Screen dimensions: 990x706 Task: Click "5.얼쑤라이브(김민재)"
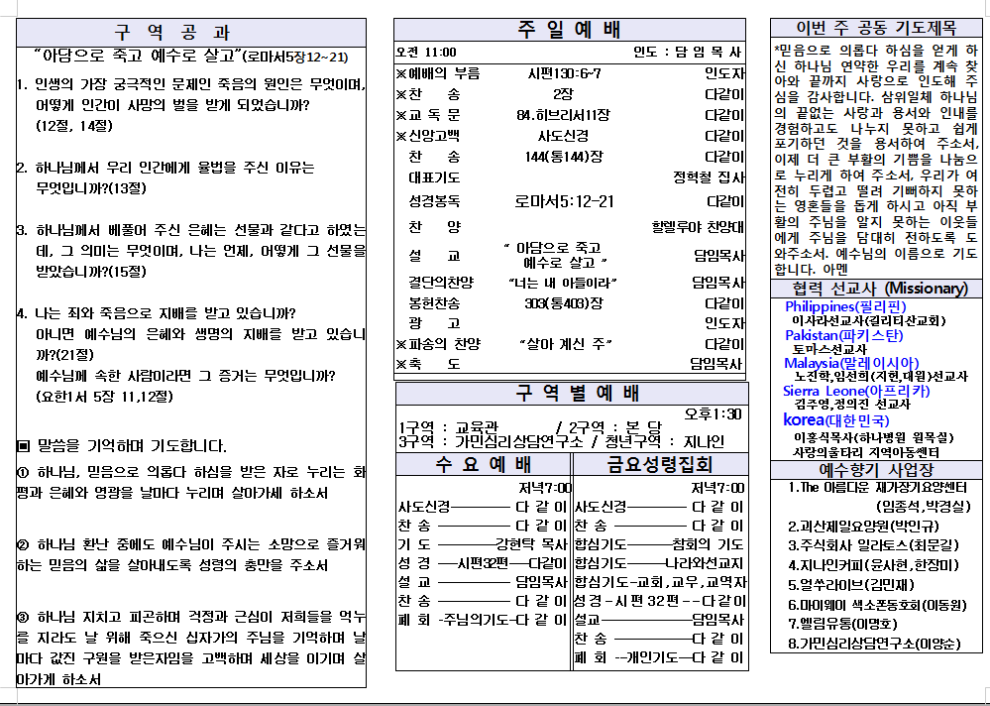[850, 585]
